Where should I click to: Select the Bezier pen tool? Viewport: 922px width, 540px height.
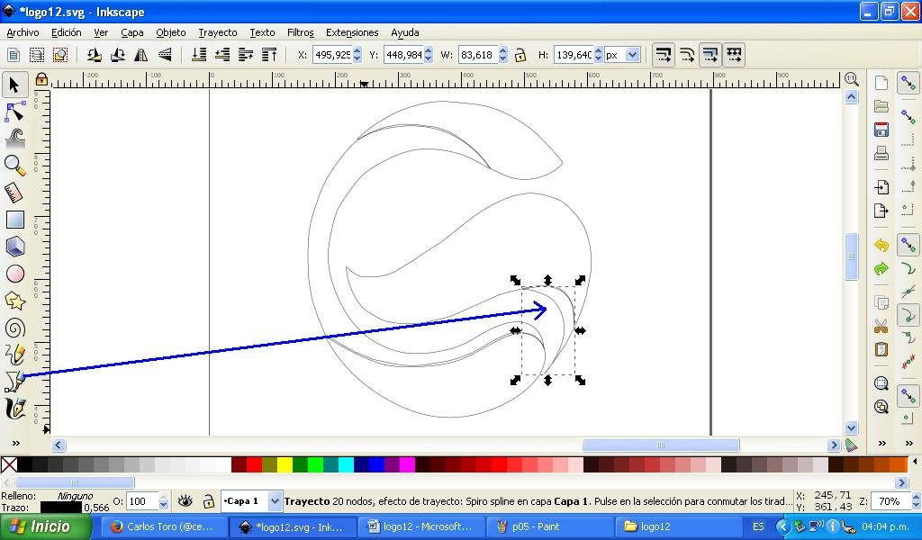coord(14,382)
